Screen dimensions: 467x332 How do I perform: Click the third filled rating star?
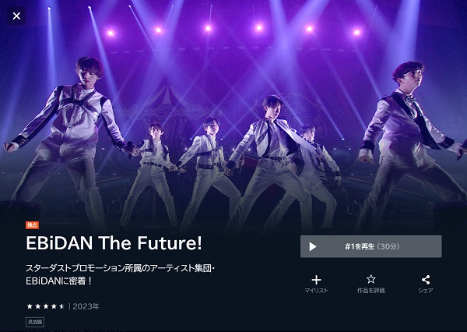46,306
